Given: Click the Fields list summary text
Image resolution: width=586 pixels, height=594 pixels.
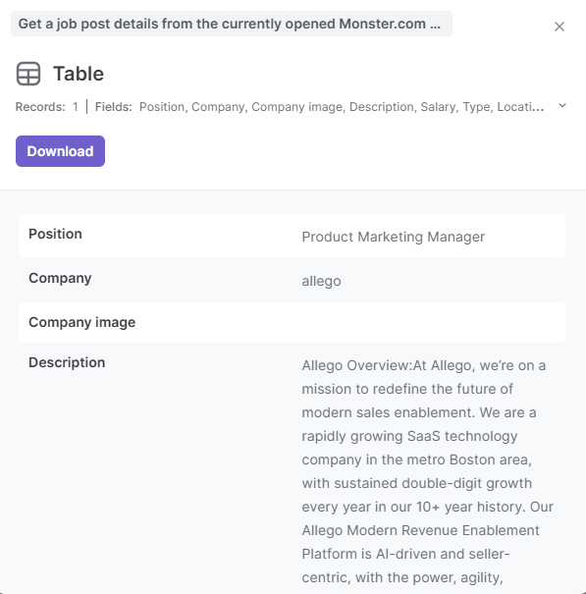Looking at the screenshot, I should pyautogui.click(x=342, y=107).
